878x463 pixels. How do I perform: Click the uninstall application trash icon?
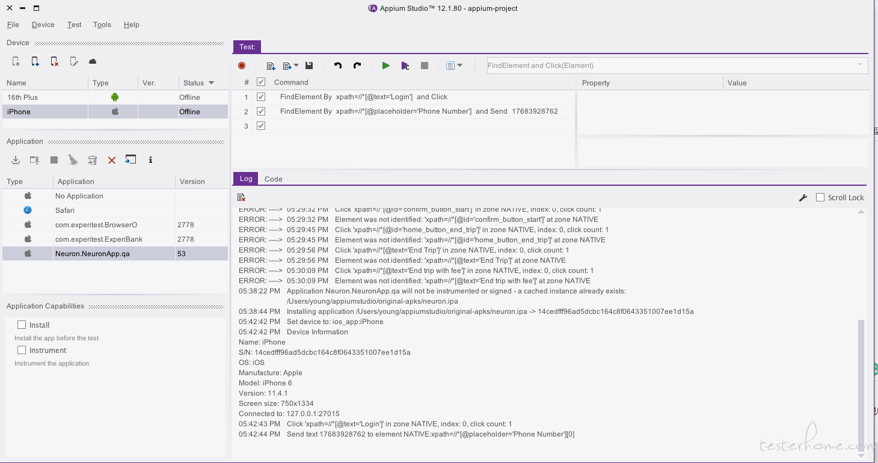coord(92,160)
